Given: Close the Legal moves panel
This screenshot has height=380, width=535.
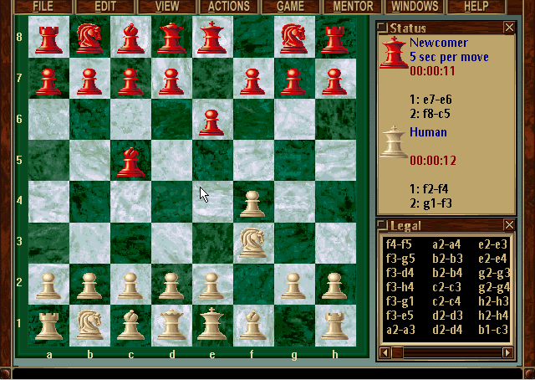Looking at the screenshot, I should (x=508, y=225).
